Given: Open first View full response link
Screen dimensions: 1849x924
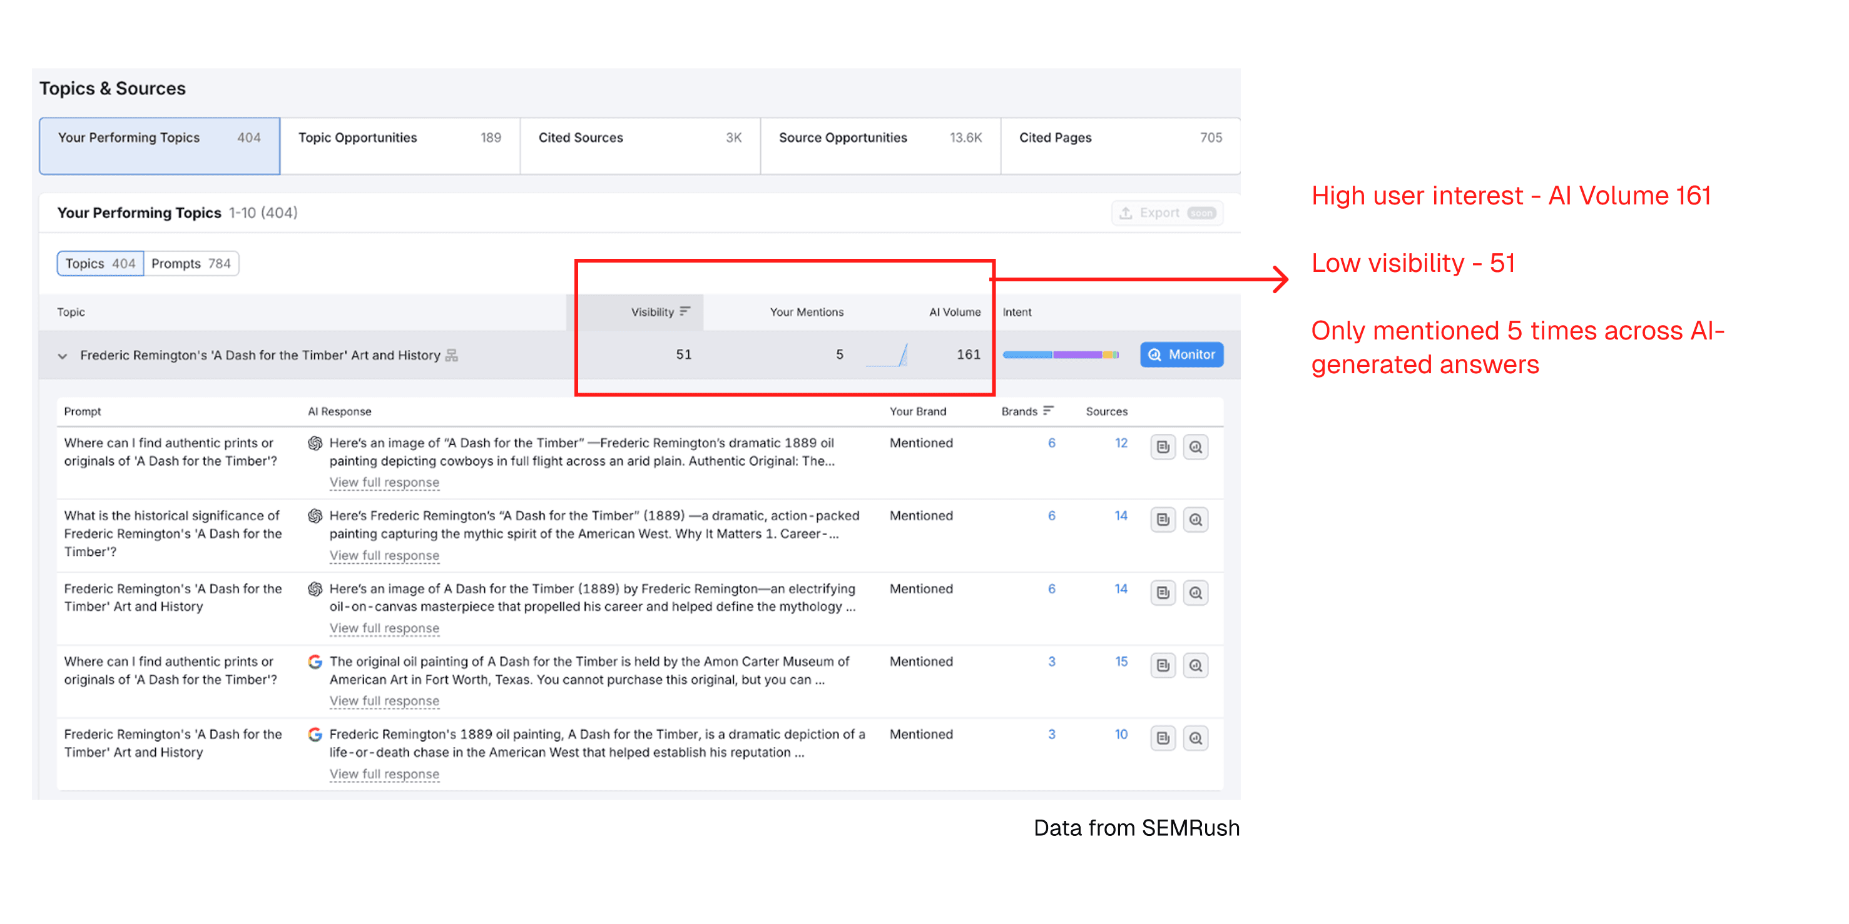Looking at the screenshot, I should tap(384, 483).
